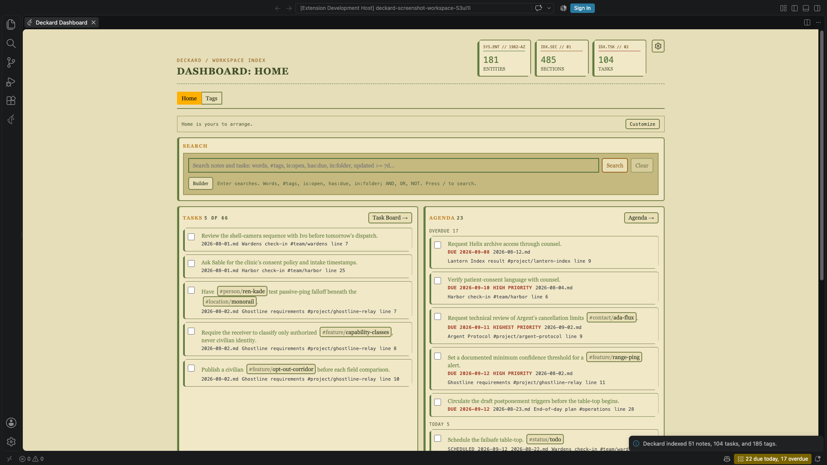Check the passive-ping falloff task for ren-kade
Image resolution: width=827 pixels, height=465 pixels.
tap(191, 290)
